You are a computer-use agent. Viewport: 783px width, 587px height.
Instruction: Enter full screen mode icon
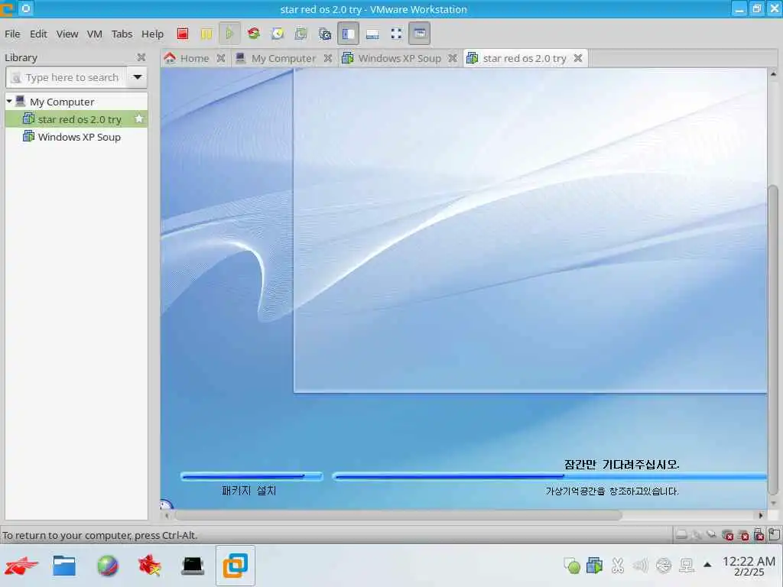(x=397, y=34)
